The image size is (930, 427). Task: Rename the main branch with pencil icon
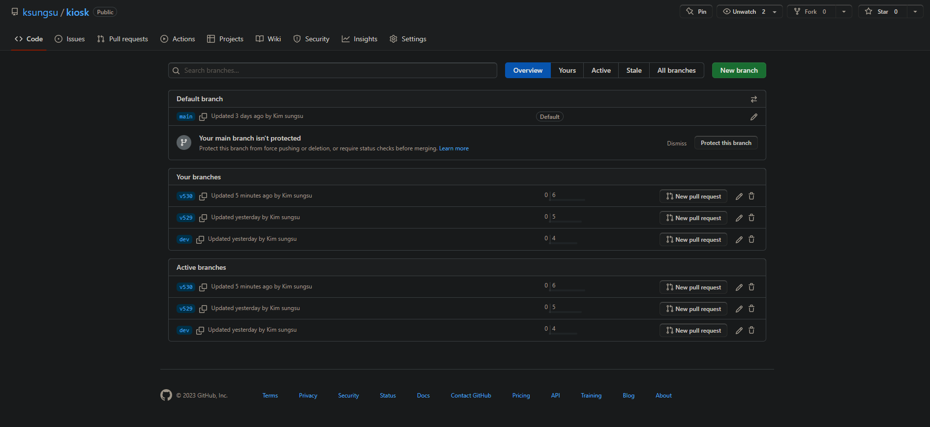pos(753,117)
